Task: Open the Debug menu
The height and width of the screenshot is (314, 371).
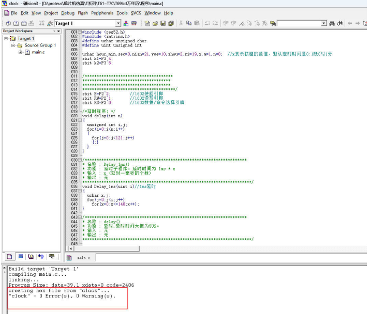Action: tap(68, 13)
